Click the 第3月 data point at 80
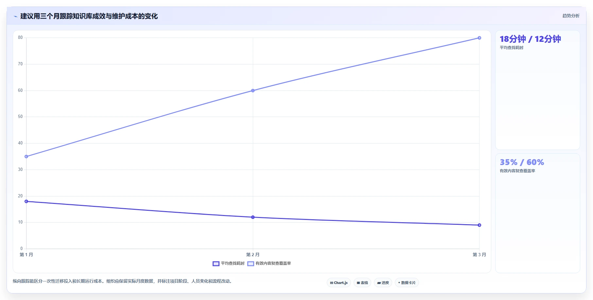 (479, 38)
